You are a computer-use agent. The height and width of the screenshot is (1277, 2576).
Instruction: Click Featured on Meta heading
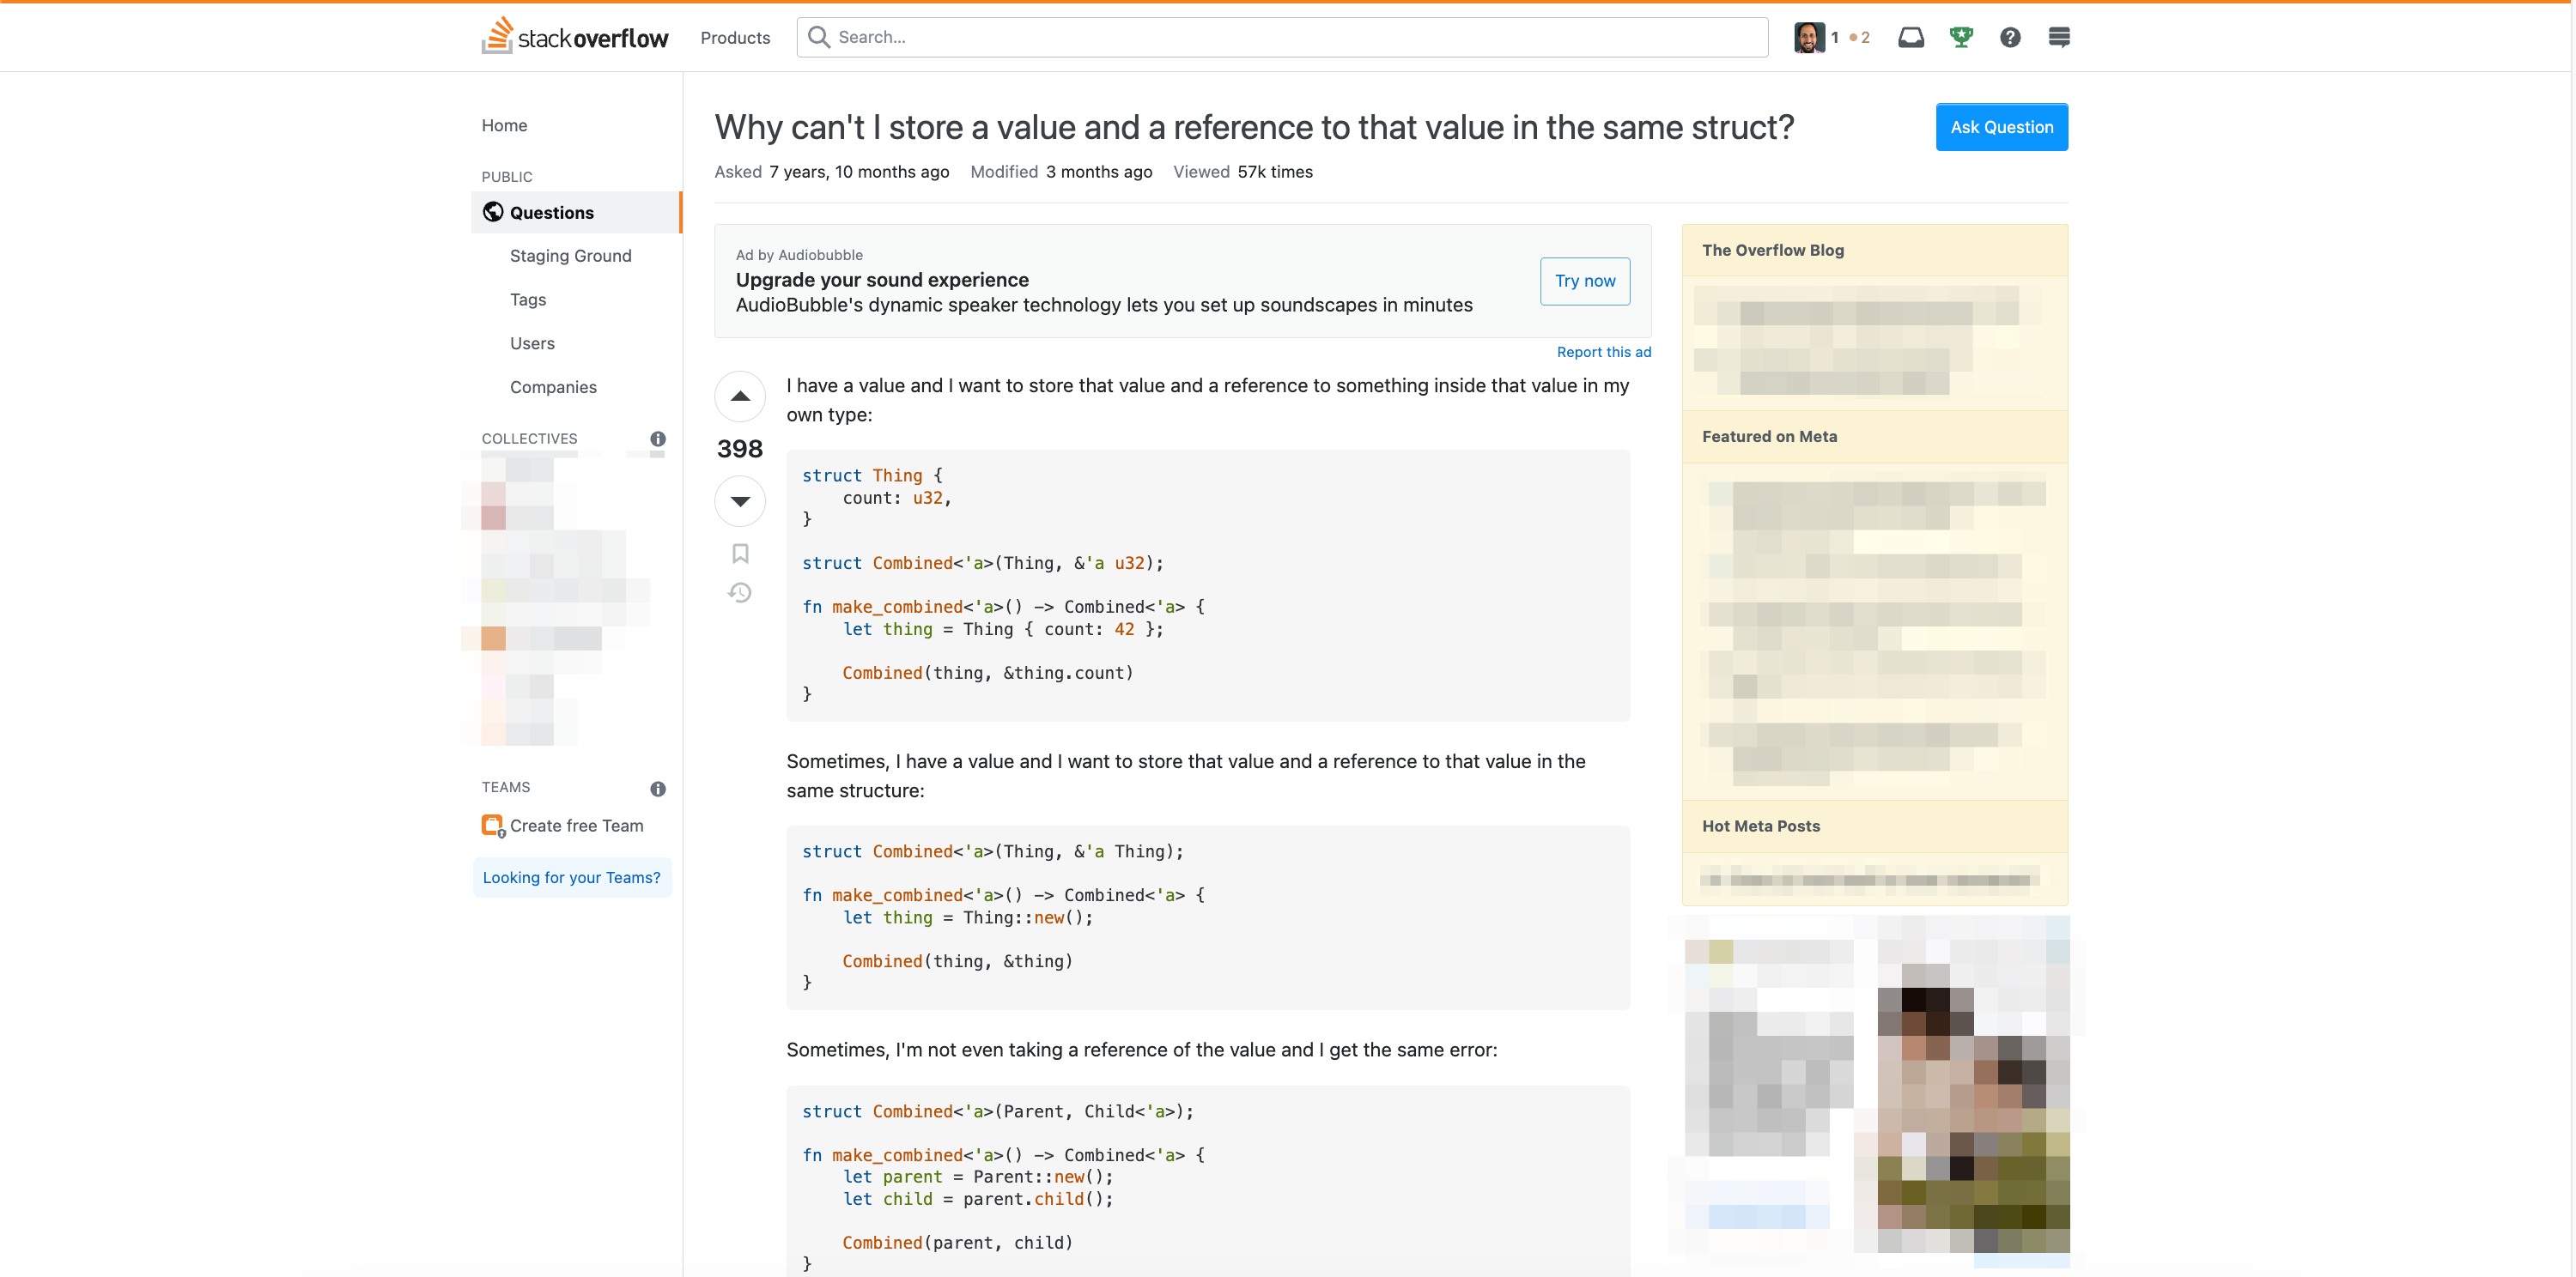pyautogui.click(x=1770, y=437)
